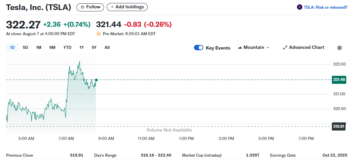Choose the 1Y time range
355x161 pixels.
(x=82, y=48)
